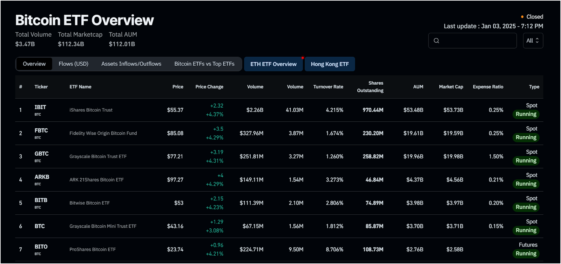Click ARK 21Shares Bitcoin ETF name
Image resolution: width=561 pixels, height=264 pixels.
coord(96,180)
